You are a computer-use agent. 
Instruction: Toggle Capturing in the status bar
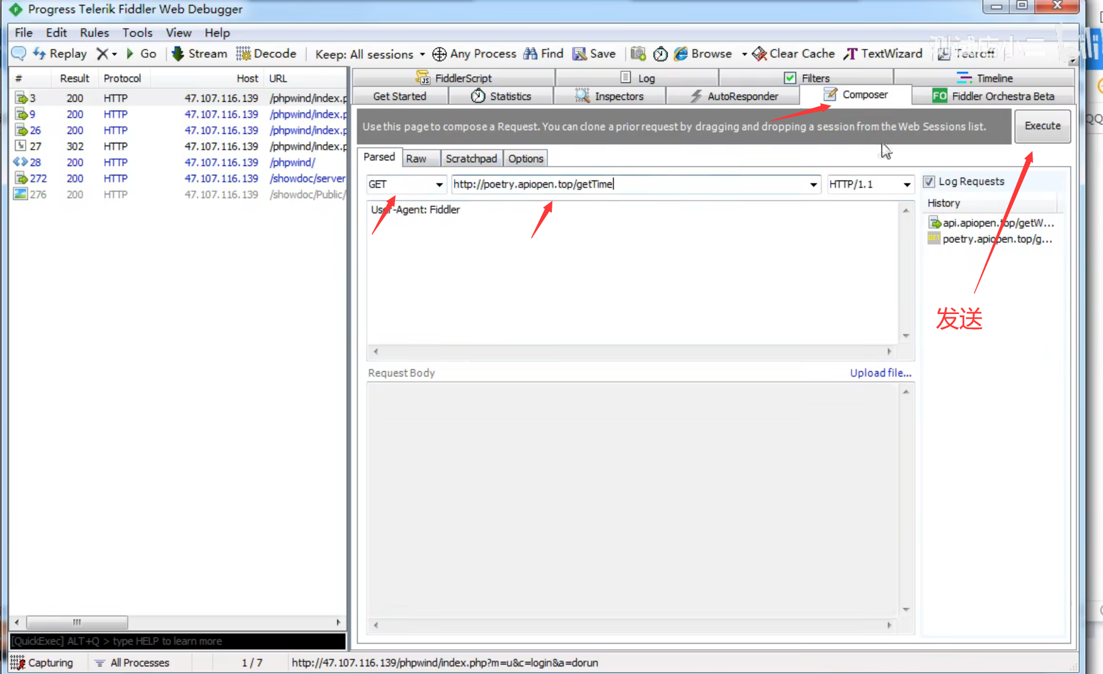tap(42, 663)
